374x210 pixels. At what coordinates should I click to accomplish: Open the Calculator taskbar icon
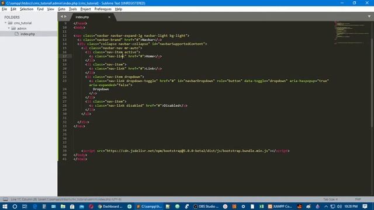click(x=44, y=206)
